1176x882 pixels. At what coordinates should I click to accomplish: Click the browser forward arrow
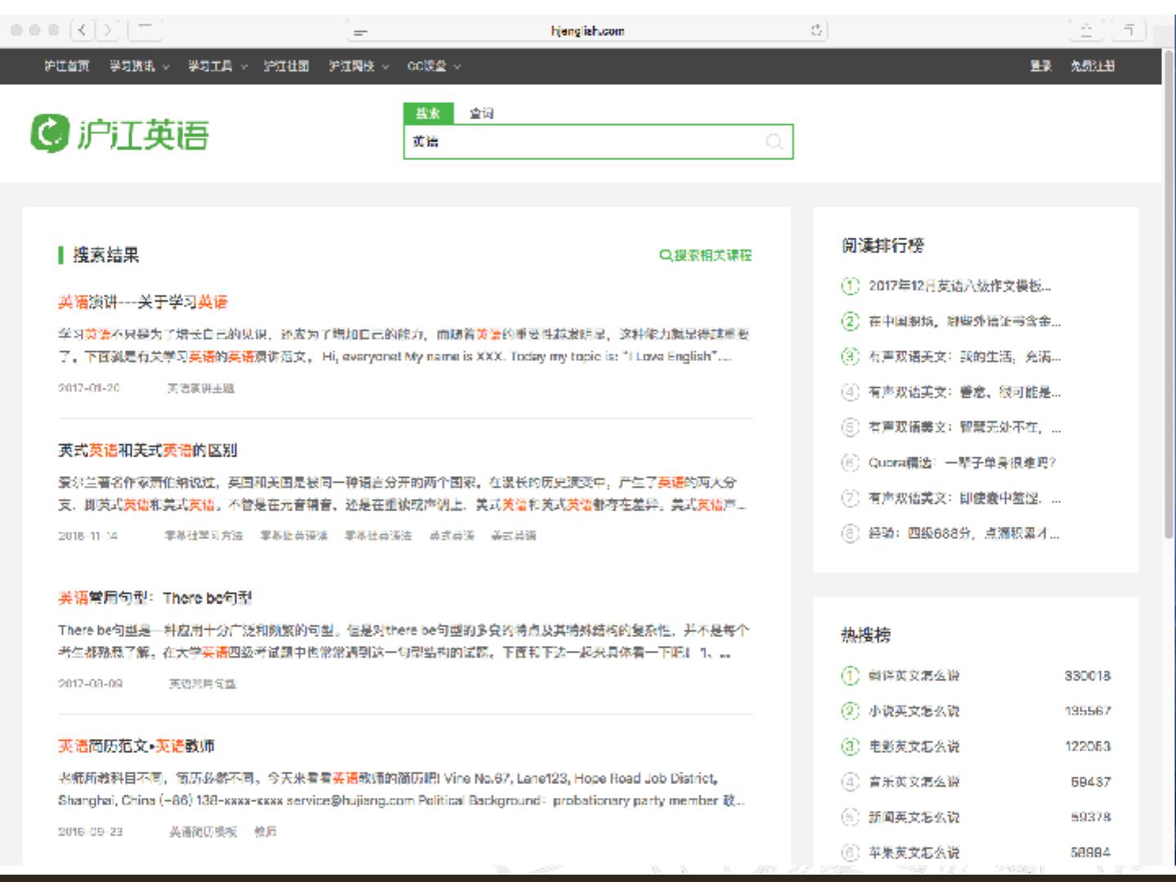click(108, 31)
